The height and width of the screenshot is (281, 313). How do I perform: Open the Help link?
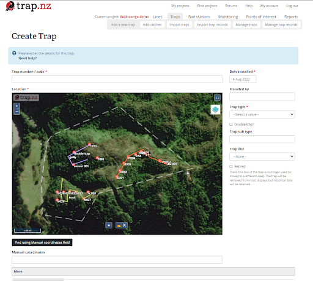pyautogui.click(x=249, y=5)
